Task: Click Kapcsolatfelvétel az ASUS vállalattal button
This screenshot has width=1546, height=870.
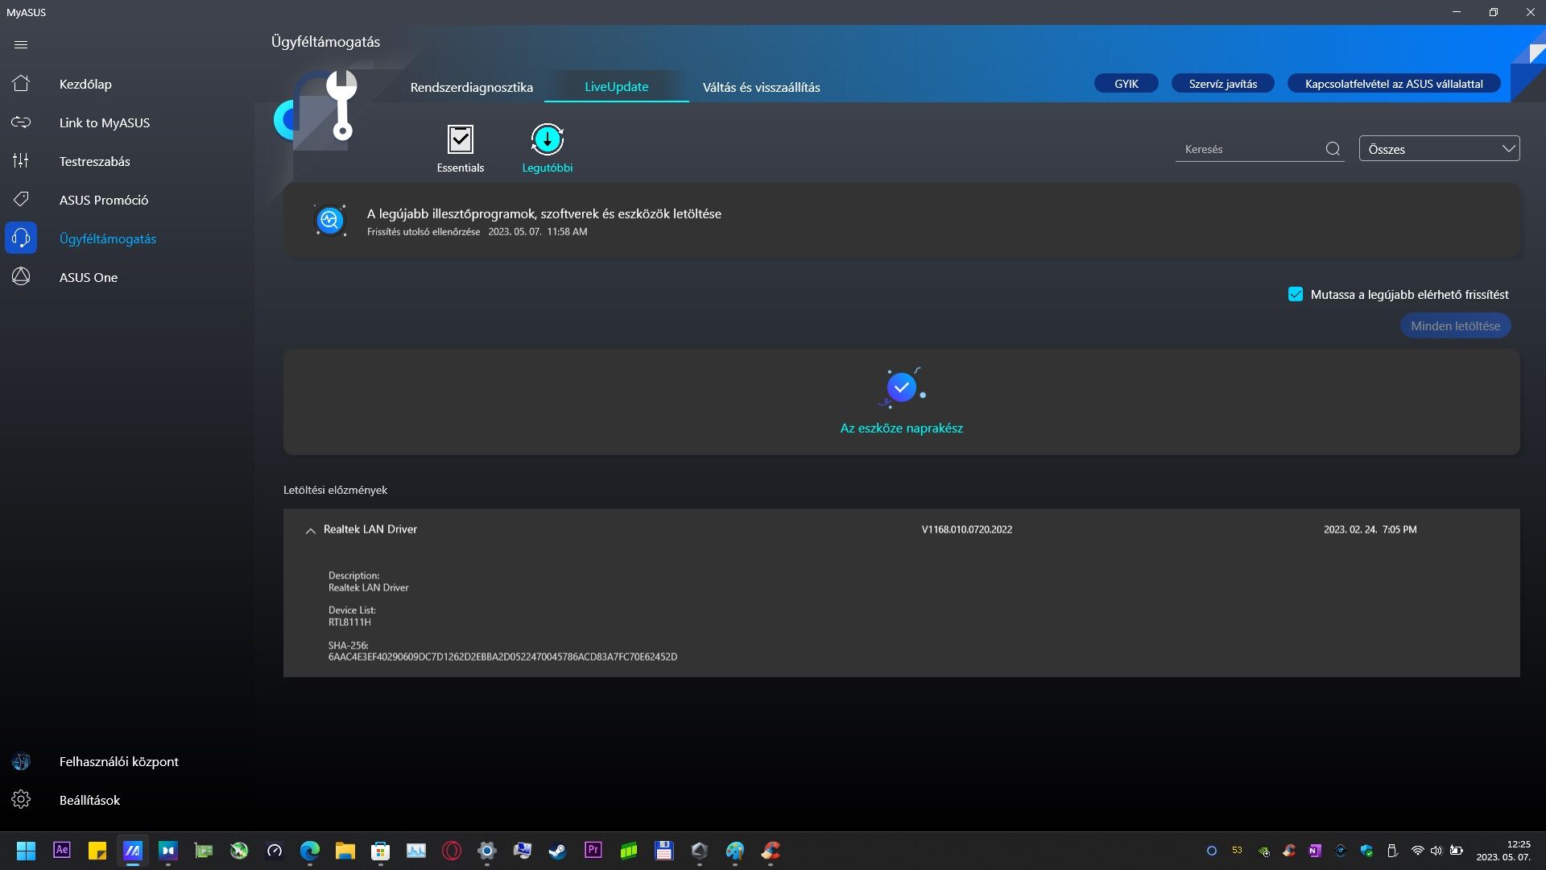Action: [1394, 84]
